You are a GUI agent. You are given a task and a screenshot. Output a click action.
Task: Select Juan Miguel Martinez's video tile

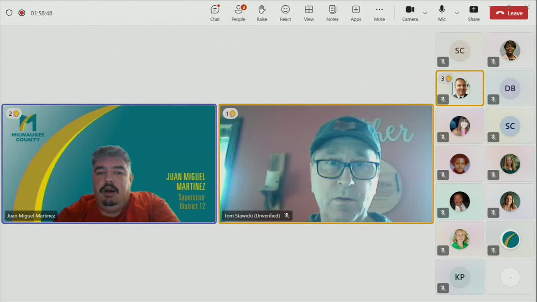[109, 164]
